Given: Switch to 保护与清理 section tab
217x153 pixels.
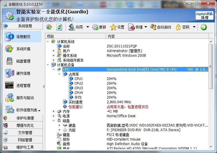Looking at the screenshot, I should (x=23, y=118).
